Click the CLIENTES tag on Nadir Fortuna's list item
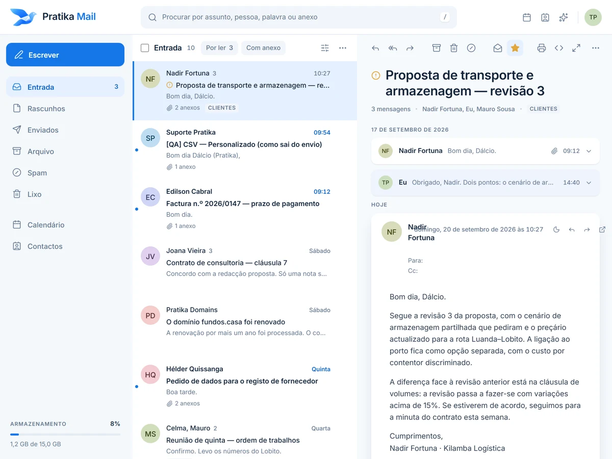Viewport: 612px width, 459px height. point(222,108)
